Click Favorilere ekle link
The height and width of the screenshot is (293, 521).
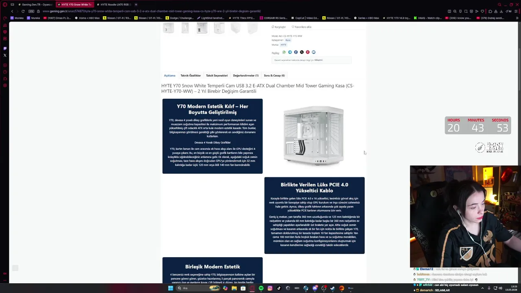click(x=302, y=27)
